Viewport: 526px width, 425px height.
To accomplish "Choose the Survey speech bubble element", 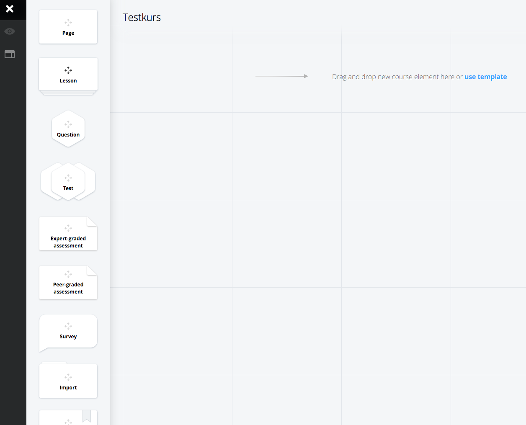I will point(68,332).
